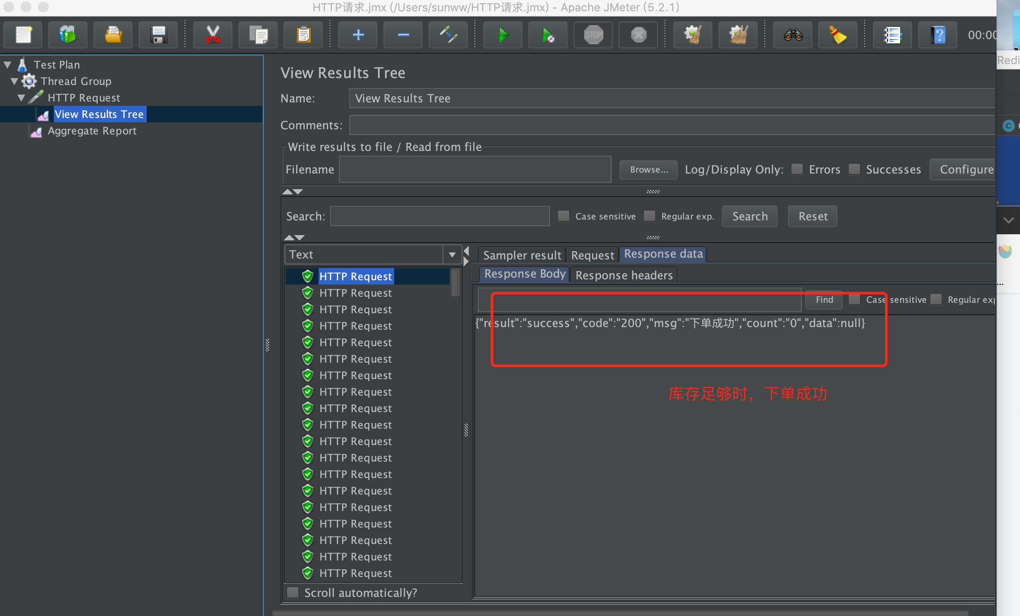Click the Search binoculars toolbar icon
This screenshot has height=616, width=1020.
793,35
